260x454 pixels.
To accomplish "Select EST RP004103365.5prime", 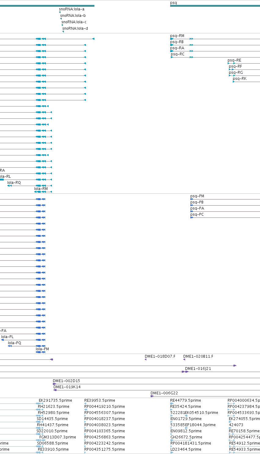I will pyautogui.click(x=104, y=431).
